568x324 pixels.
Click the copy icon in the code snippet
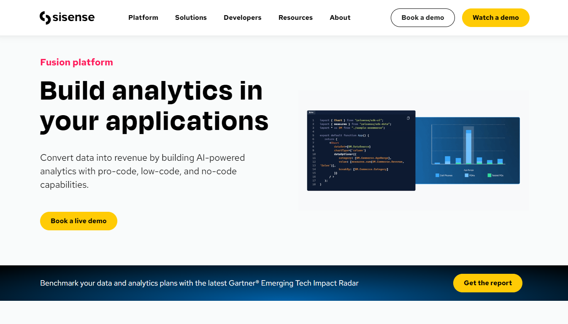408,118
